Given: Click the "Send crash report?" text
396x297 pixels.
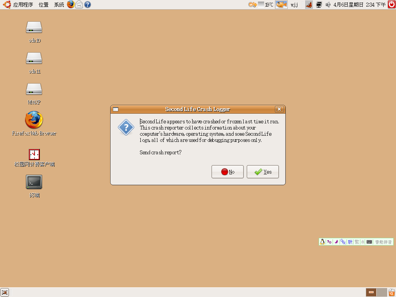Looking at the screenshot, I should pyautogui.click(x=160, y=152).
